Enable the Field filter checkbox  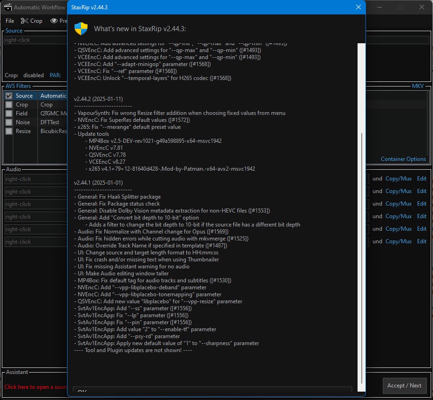pyautogui.click(x=9, y=113)
